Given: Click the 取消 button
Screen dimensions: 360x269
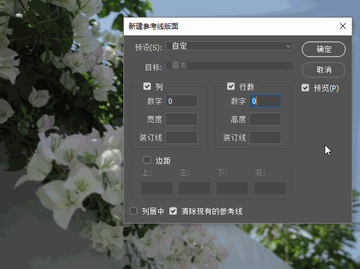Looking at the screenshot, I should [x=323, y=70].
